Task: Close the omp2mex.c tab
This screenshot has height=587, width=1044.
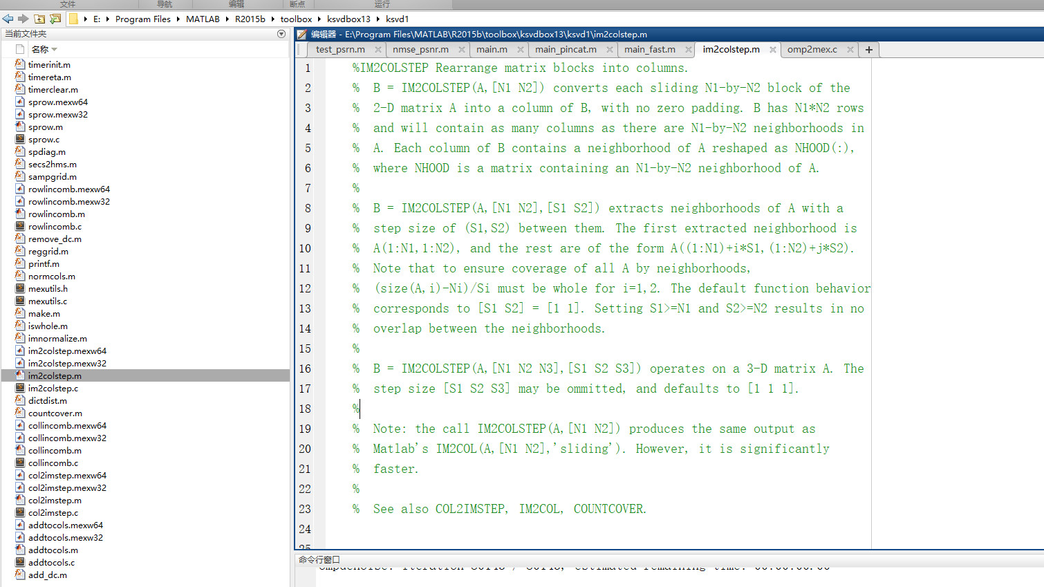Action: [x=850, y=49]
